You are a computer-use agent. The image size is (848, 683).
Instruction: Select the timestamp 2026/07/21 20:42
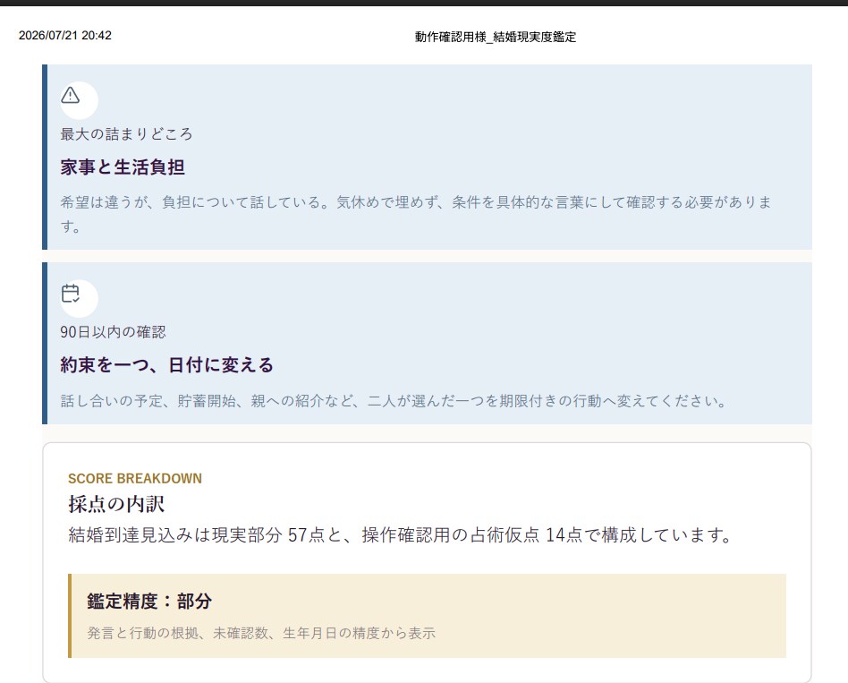click(x=65, y=36)
